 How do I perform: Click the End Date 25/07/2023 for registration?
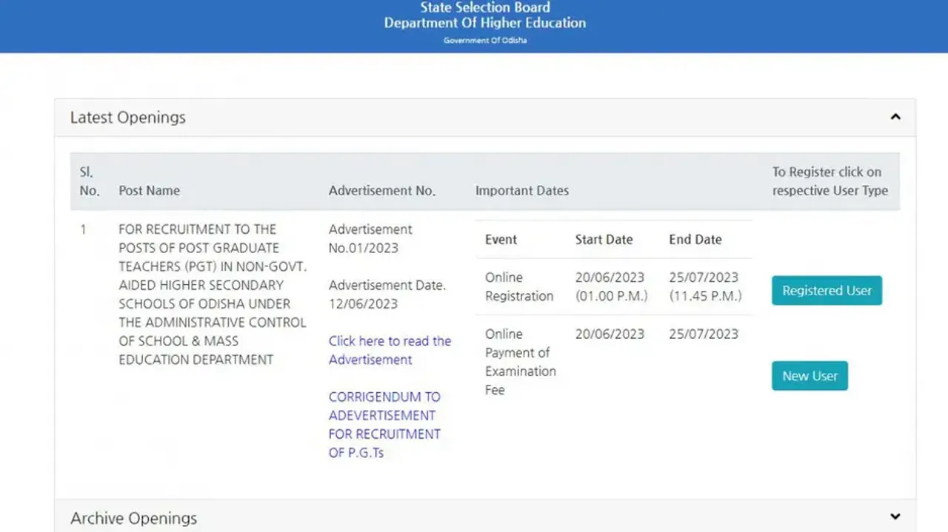pos(704,277)
